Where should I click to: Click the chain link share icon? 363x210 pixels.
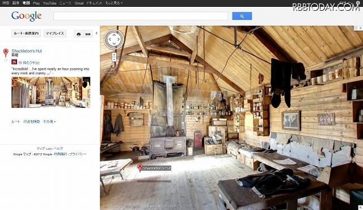coord(88,34)
